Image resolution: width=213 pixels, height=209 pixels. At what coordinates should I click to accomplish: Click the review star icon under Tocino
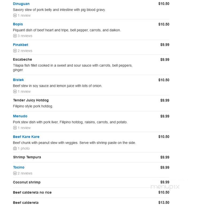pos(15,173)
